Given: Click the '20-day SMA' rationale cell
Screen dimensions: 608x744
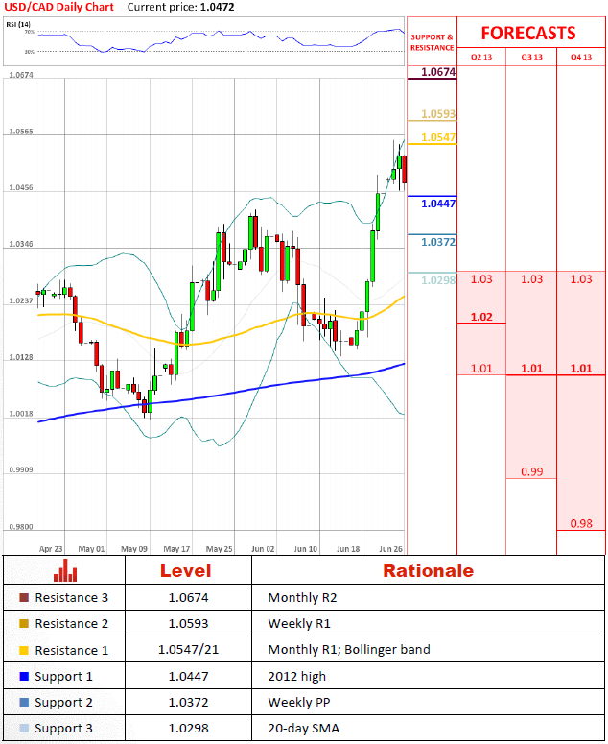Looking at the screenshot, I should [303, 729].
